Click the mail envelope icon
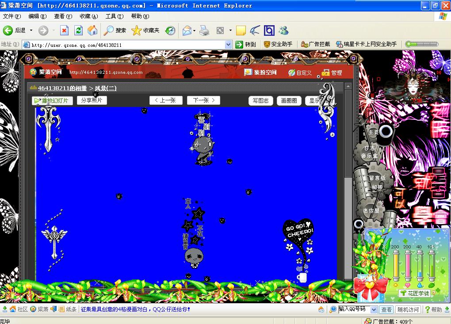 pos(187,30)
